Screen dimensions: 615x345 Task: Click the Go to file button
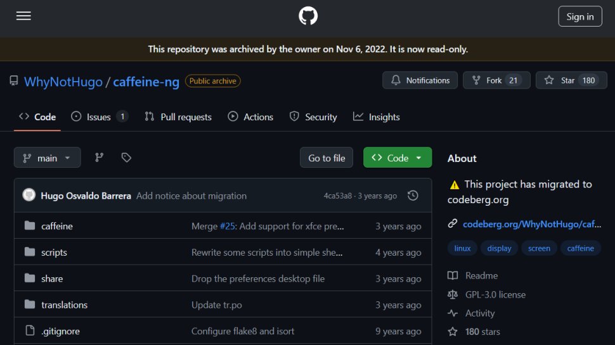click(x=327, y=158)
